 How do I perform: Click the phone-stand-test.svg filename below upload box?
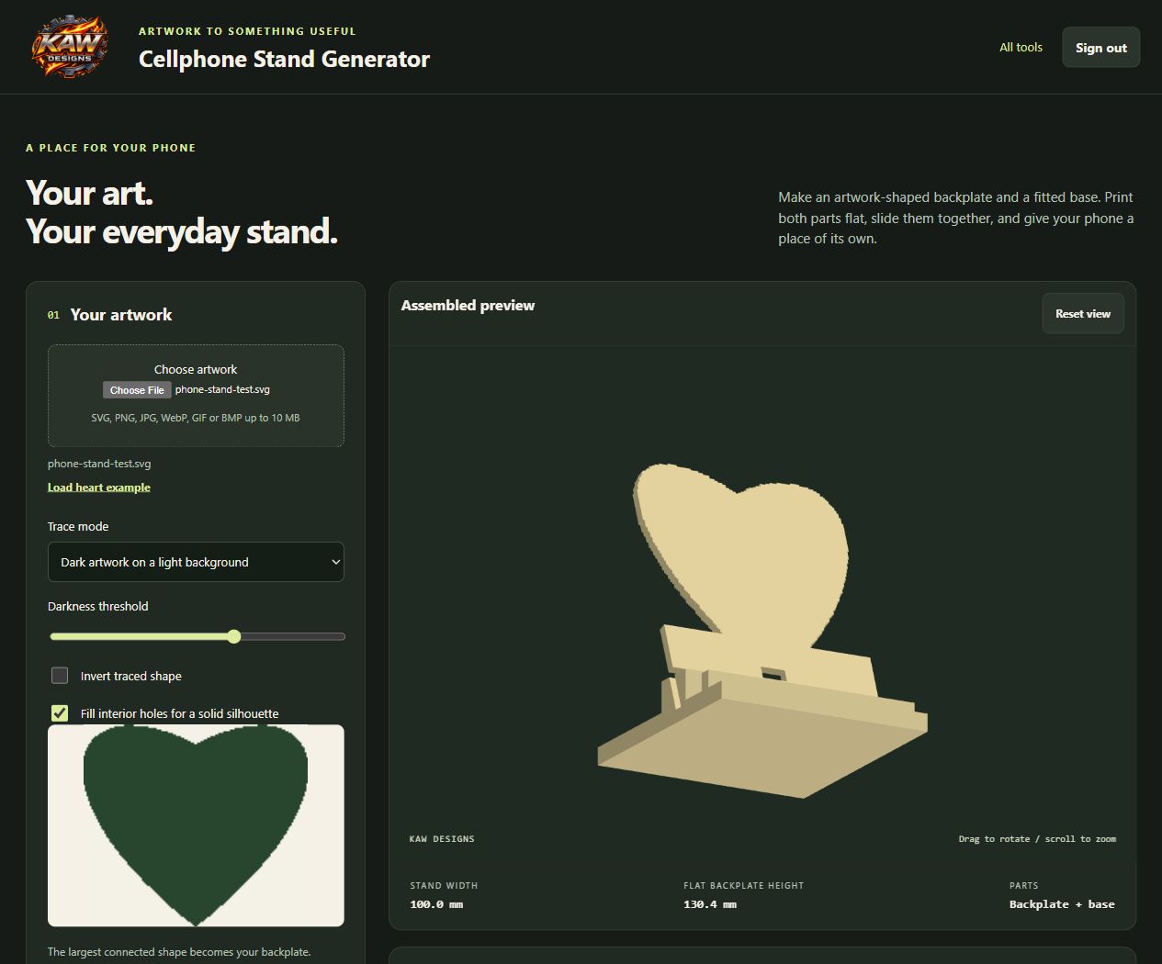[x=99, y=464]
